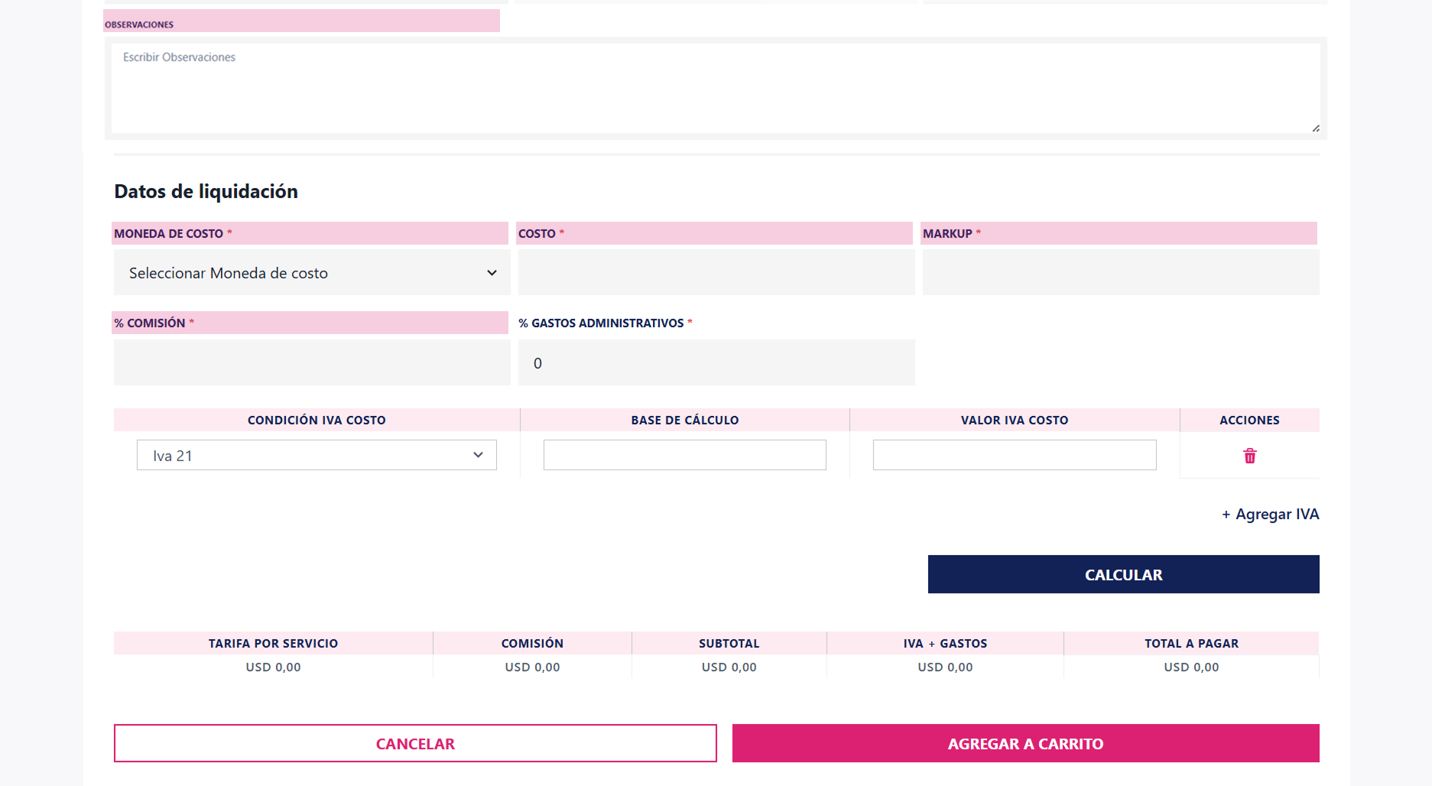Open the Moneda de costo dropdown
The width and height of the screenshot is (1432, 786).
[x=311, y=273]
